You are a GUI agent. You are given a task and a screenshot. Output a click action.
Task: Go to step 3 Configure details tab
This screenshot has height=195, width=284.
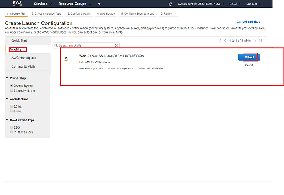[79, 13]
